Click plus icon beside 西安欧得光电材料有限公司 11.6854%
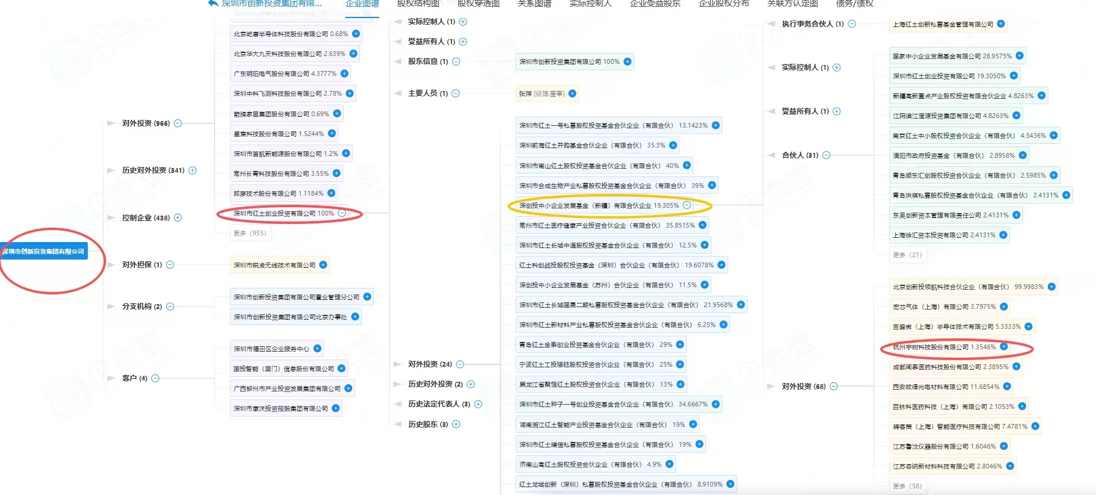The height and width of the screenshot is (495, 1096). [x=1007, y=386]
